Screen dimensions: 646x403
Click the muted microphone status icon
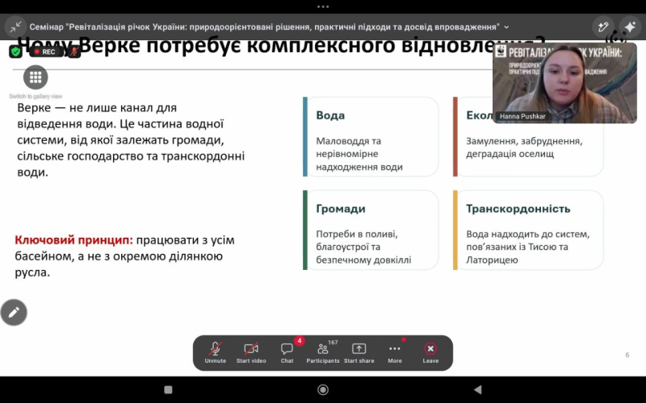tap(73, 52)
